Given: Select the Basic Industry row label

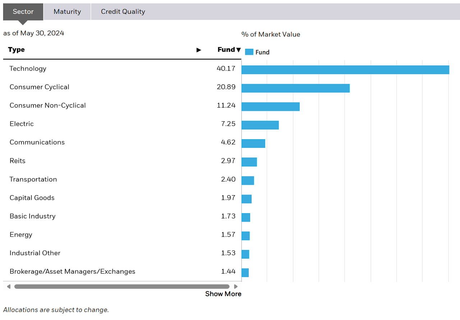Looking at the screenshot, I should [x=33, y=216].
